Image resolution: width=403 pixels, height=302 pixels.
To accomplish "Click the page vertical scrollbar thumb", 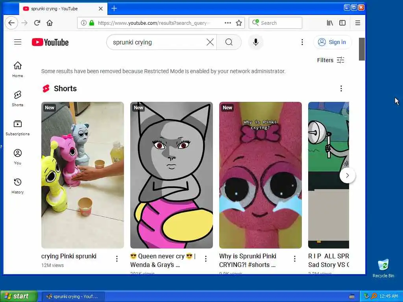I will (362, 49).
